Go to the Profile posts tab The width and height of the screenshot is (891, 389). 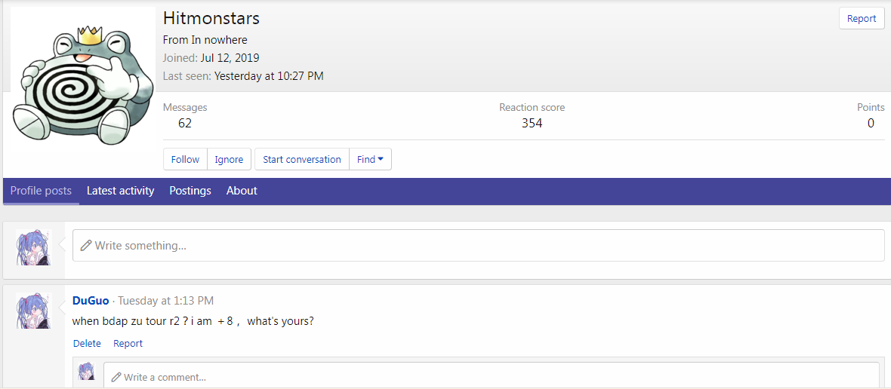41,191
